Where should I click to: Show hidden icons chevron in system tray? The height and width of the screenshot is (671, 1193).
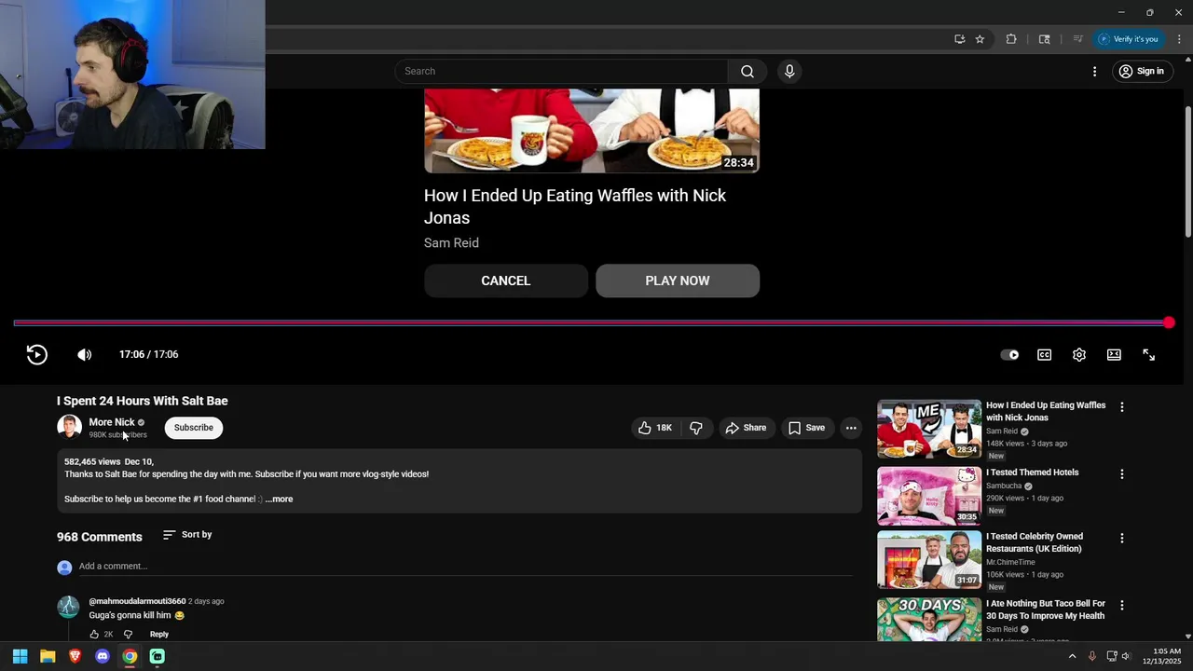point(1072,656)
